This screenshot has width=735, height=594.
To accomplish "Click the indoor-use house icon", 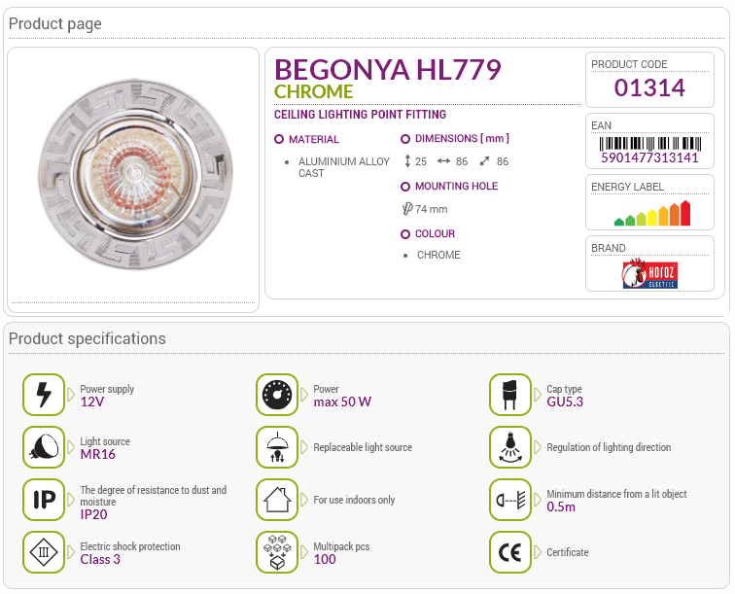I will point(277,500).
